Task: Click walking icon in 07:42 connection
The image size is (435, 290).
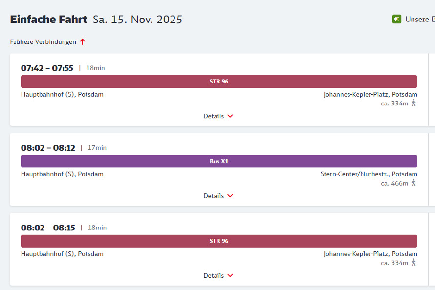Action: click(x=413, y=103)
